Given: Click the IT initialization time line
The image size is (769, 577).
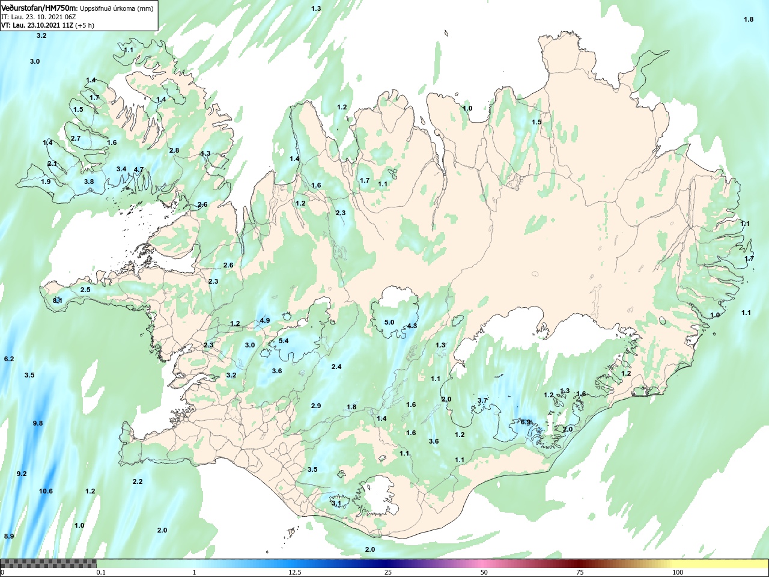Looking at the screenshot, I should (38, 17).
